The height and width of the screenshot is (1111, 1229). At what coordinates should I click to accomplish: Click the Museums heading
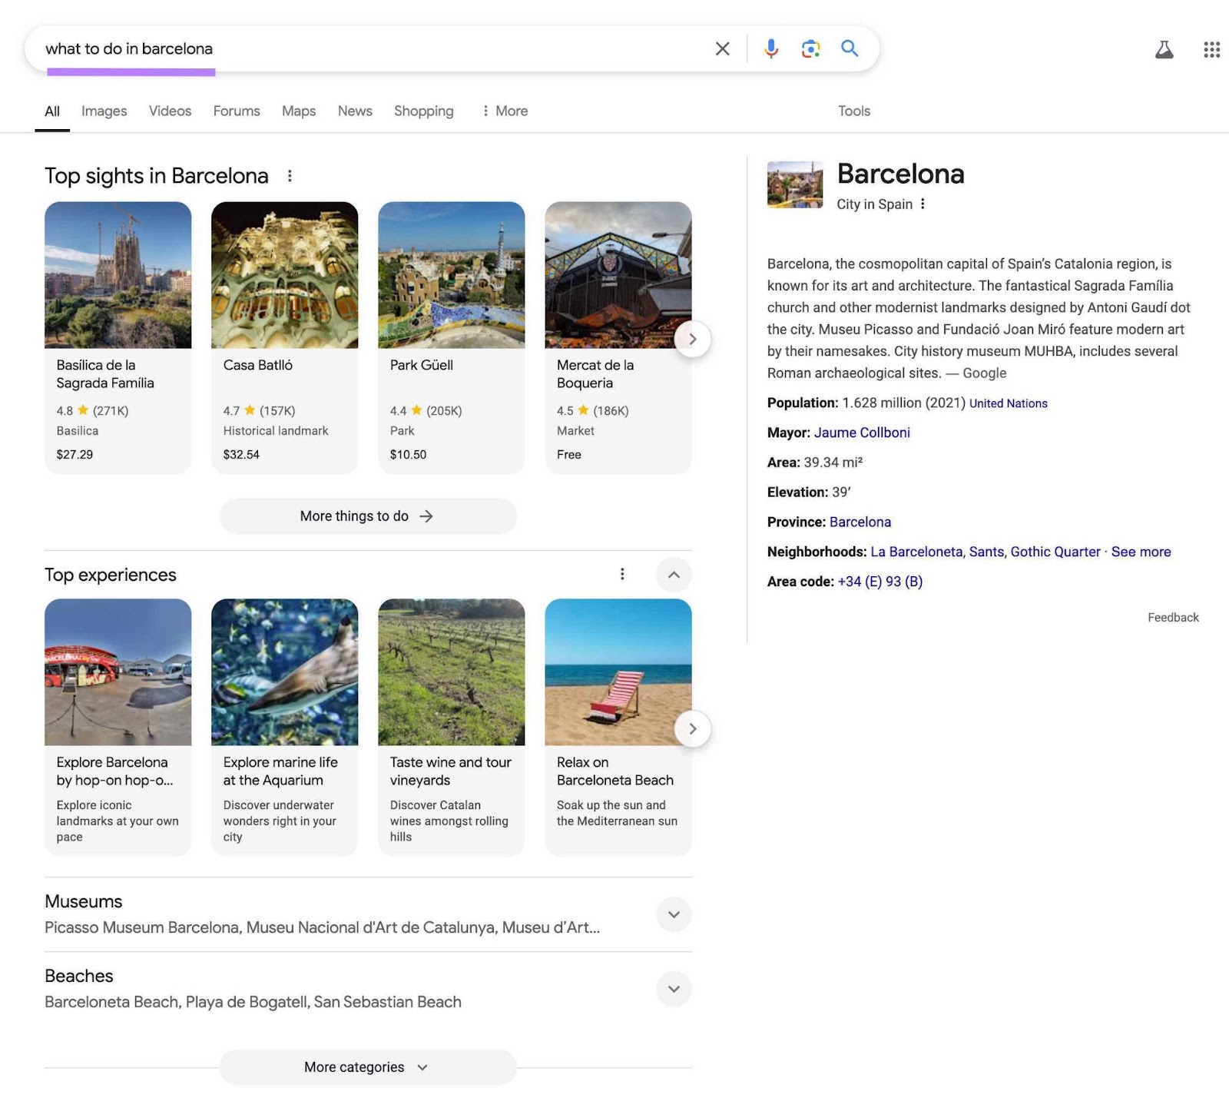[83, 901]
